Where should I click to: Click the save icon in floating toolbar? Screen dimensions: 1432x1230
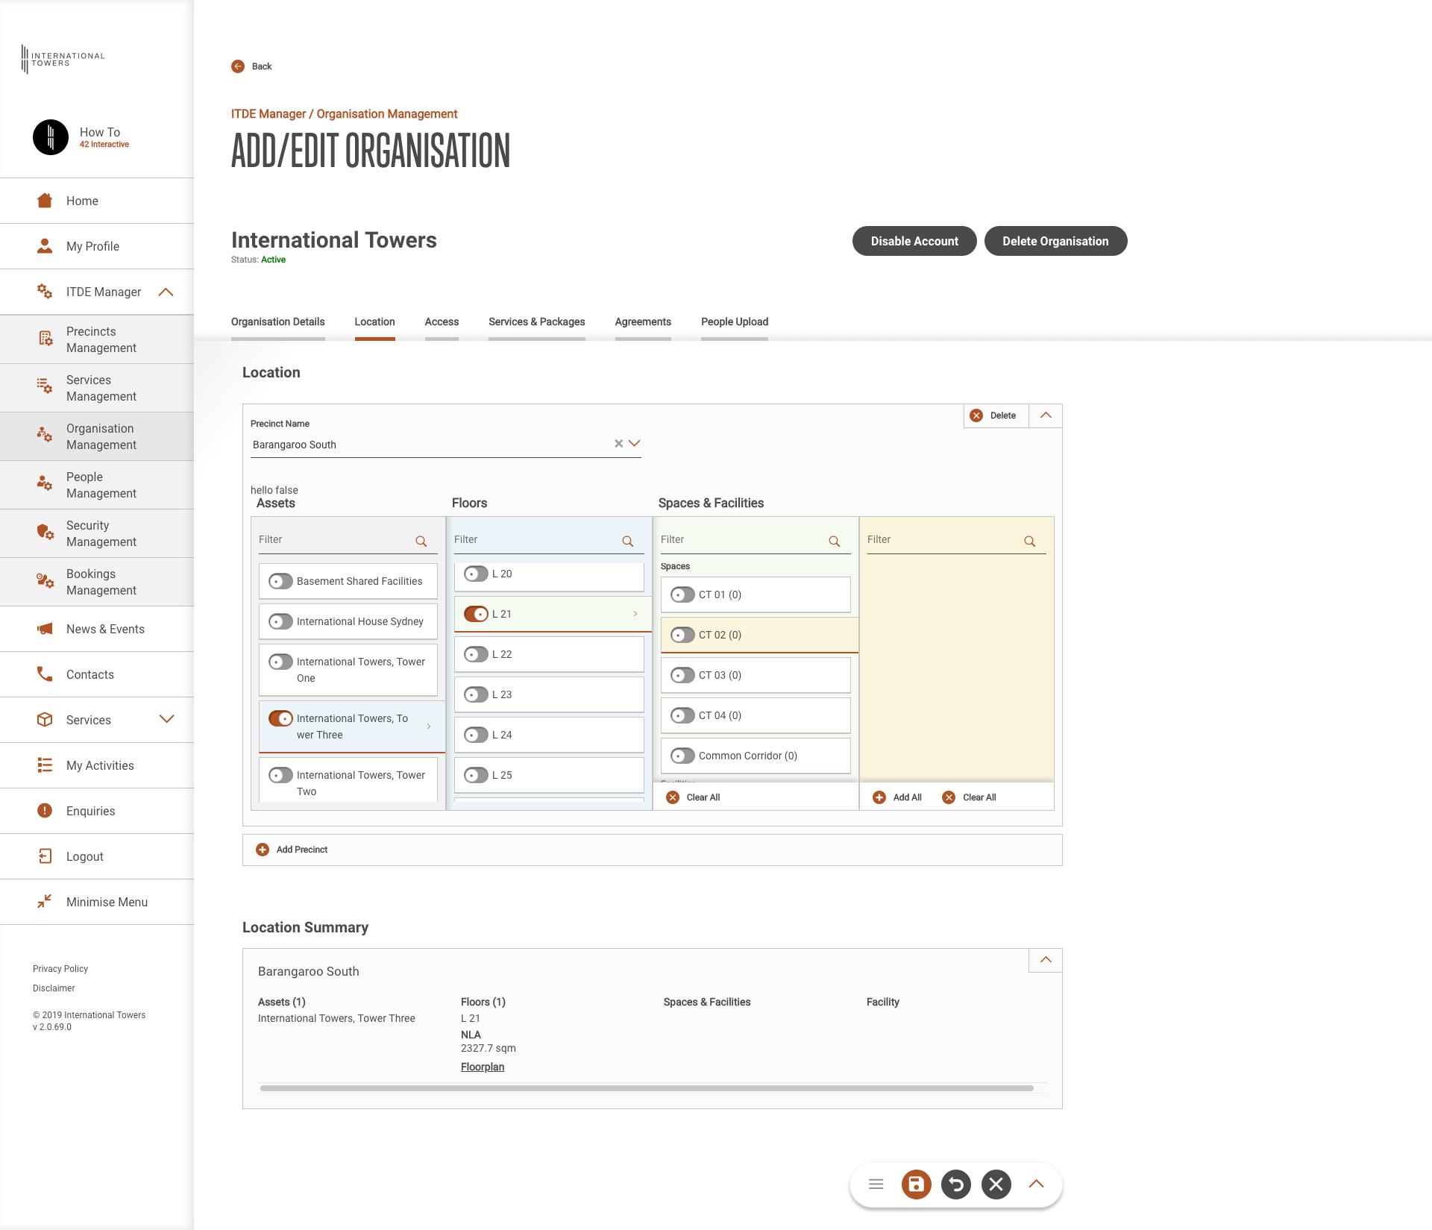(x=916, y=1184)
